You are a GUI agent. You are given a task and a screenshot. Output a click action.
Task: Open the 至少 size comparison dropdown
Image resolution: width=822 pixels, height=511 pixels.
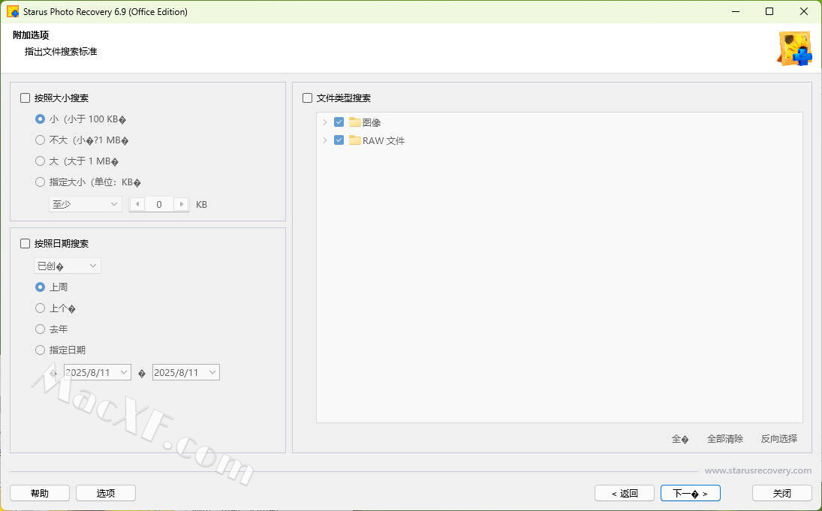86,204
